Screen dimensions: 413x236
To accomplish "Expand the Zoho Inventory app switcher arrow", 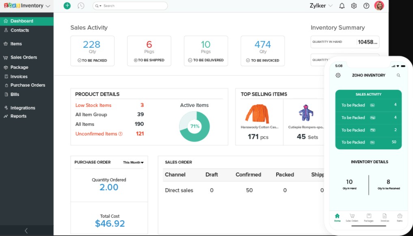I will point(48,6).
